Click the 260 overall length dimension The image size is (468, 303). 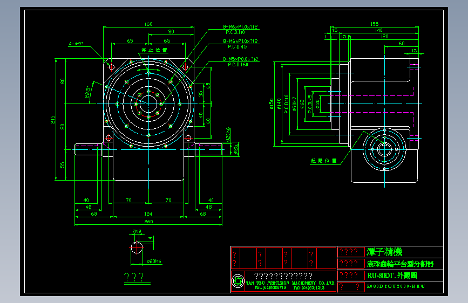[x=148, y=222]
